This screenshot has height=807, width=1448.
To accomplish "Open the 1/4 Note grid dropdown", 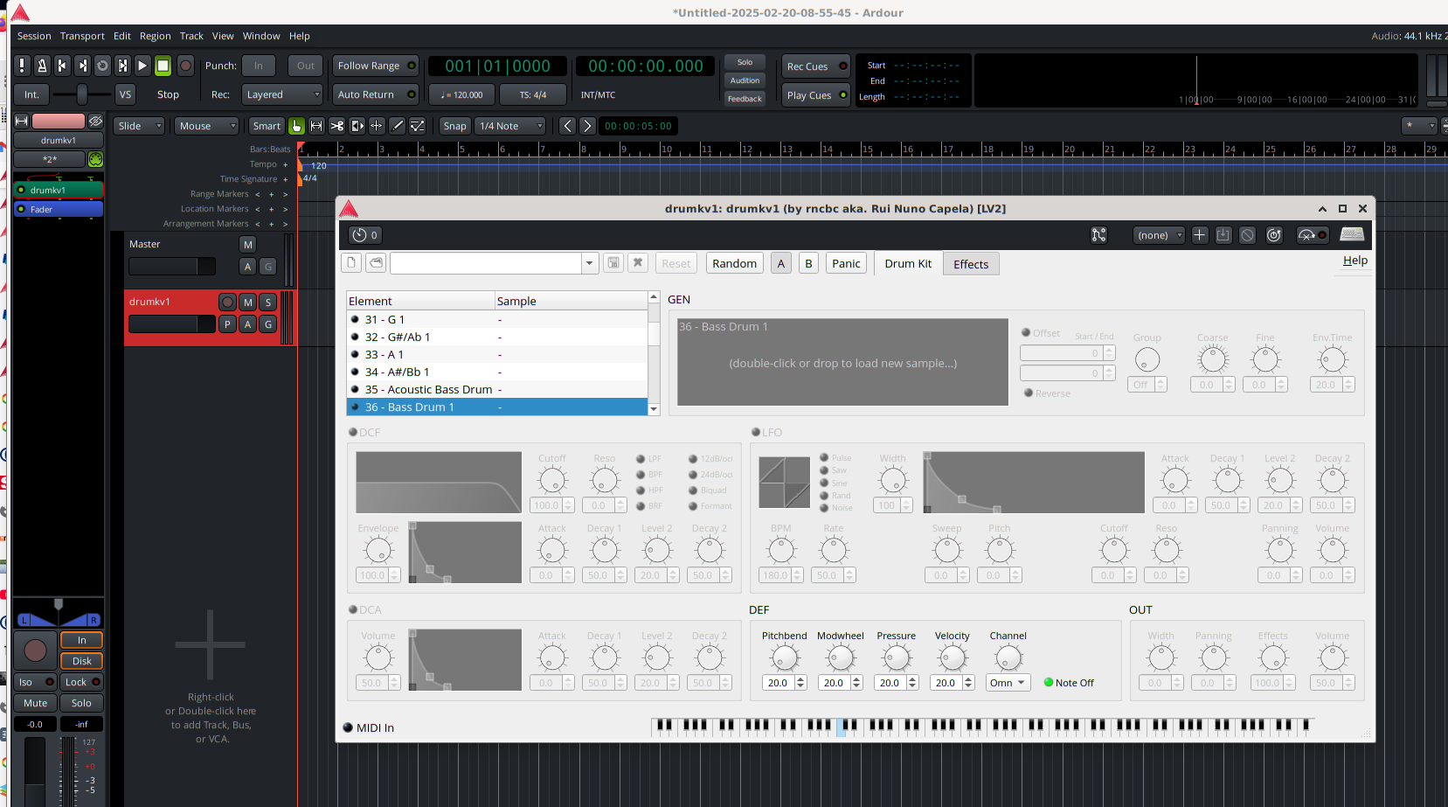I will 510,126.
